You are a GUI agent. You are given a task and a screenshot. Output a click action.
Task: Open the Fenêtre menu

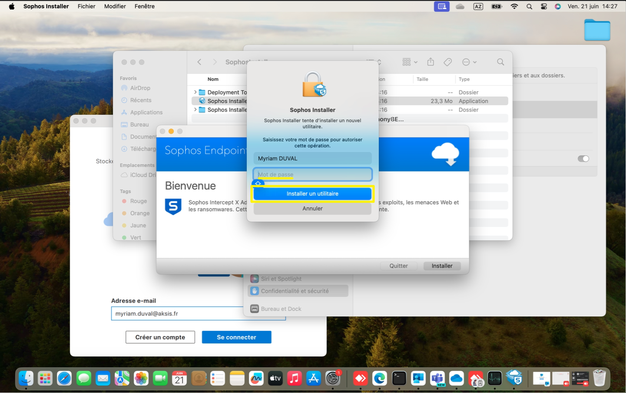tap(145, 7)
